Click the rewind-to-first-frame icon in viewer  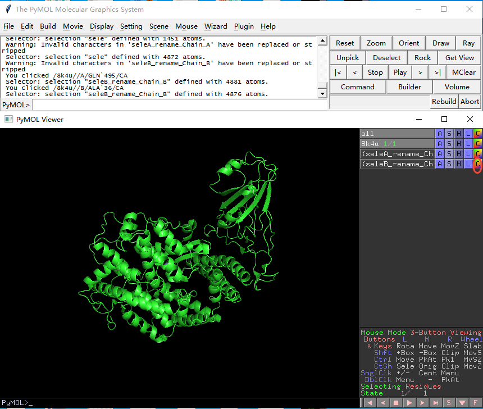point(369,403)
